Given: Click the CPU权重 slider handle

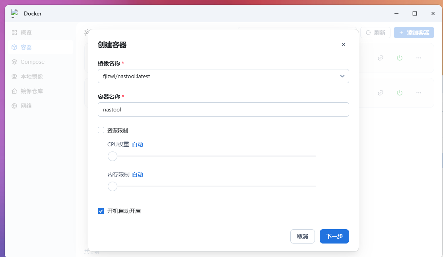Looking at the screenshot, I should (x=113, y=156).
